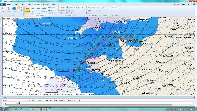The width and height of the screenshot is (197, 111).
Task: Select display preset 2
Action: coord(18,10)
